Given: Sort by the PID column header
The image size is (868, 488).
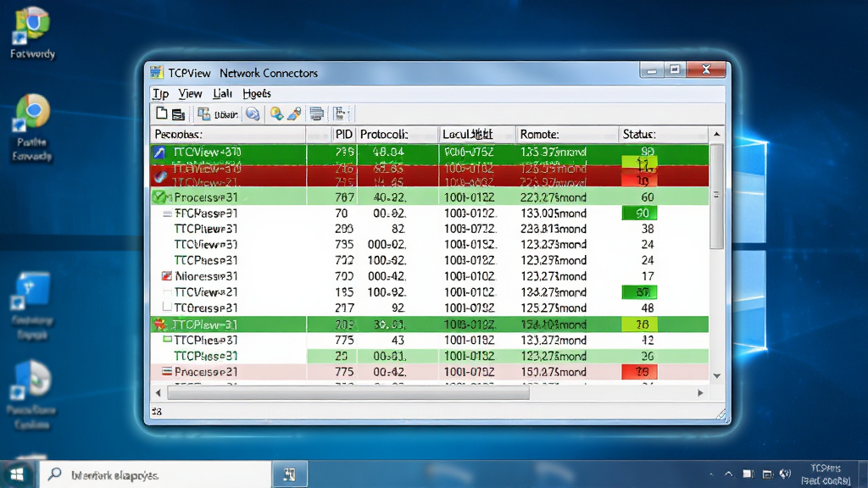Looking at the screenshot, I should point(344,134).
